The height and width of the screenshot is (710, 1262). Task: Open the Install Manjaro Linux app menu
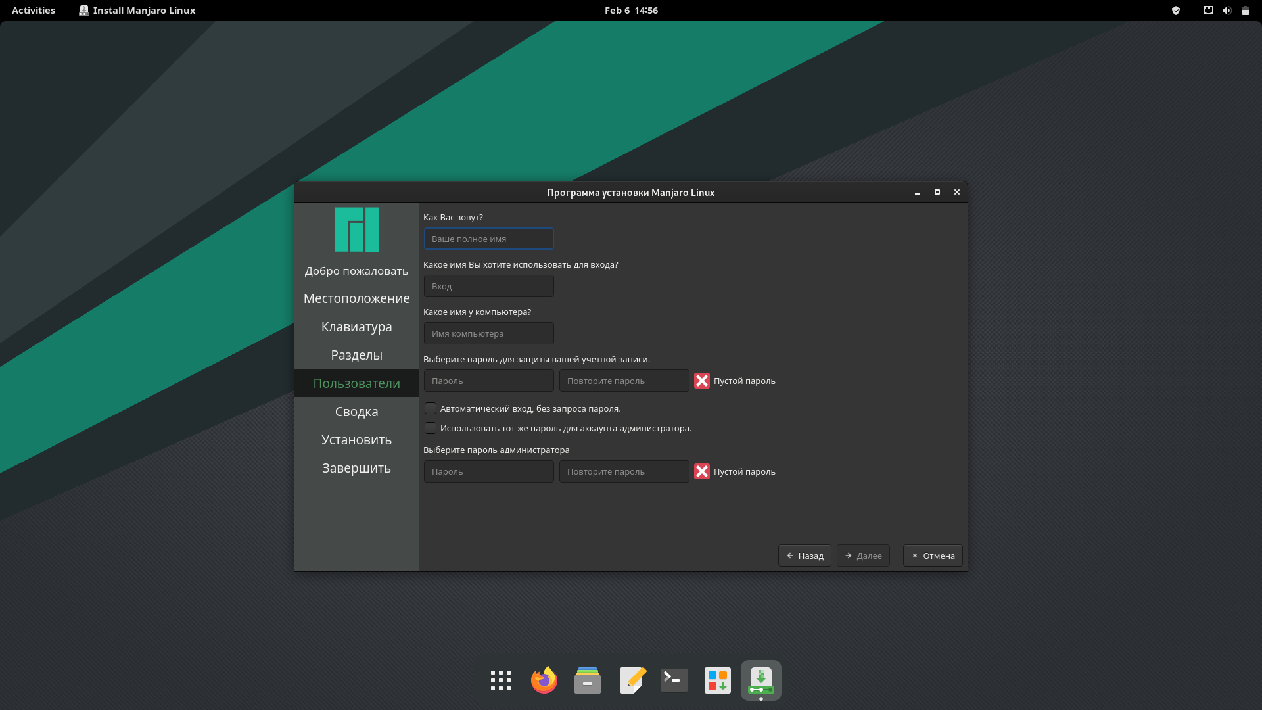pyautogui.click(x=137, y=11)
